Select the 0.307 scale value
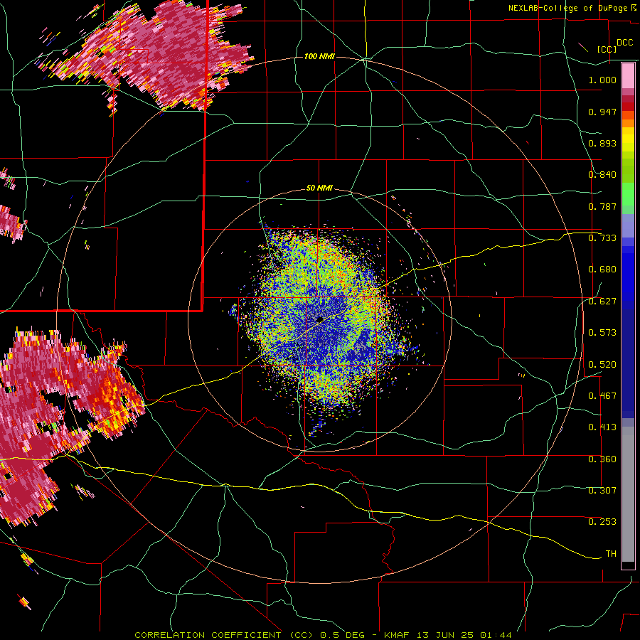 tap(602, 491)
